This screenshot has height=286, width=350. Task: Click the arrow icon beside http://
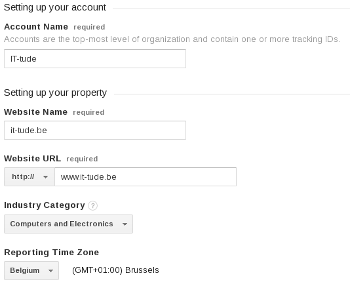coord(45,177)
